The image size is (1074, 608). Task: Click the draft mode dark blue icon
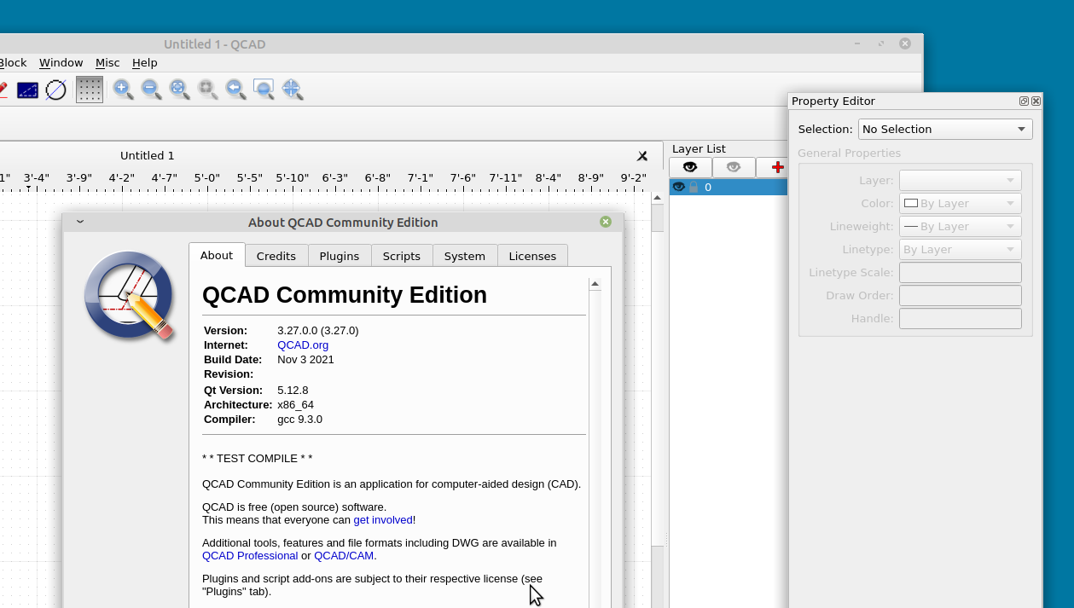[28, 90]
